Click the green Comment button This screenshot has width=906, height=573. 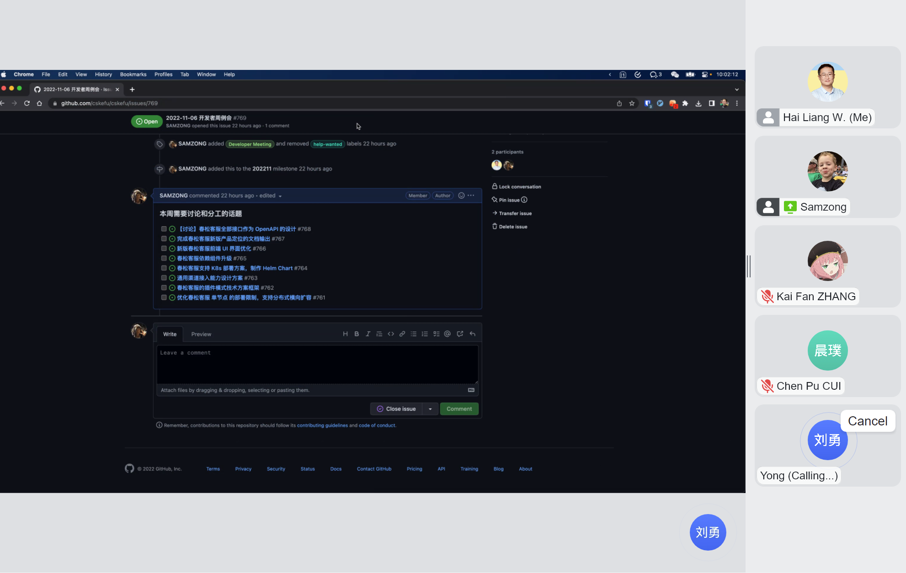coord(459,409)
